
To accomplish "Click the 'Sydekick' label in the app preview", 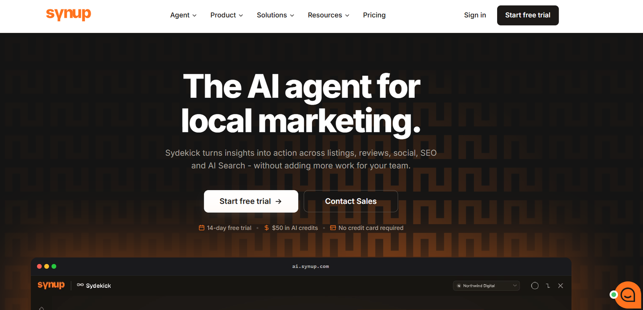I will coord(98,286).
